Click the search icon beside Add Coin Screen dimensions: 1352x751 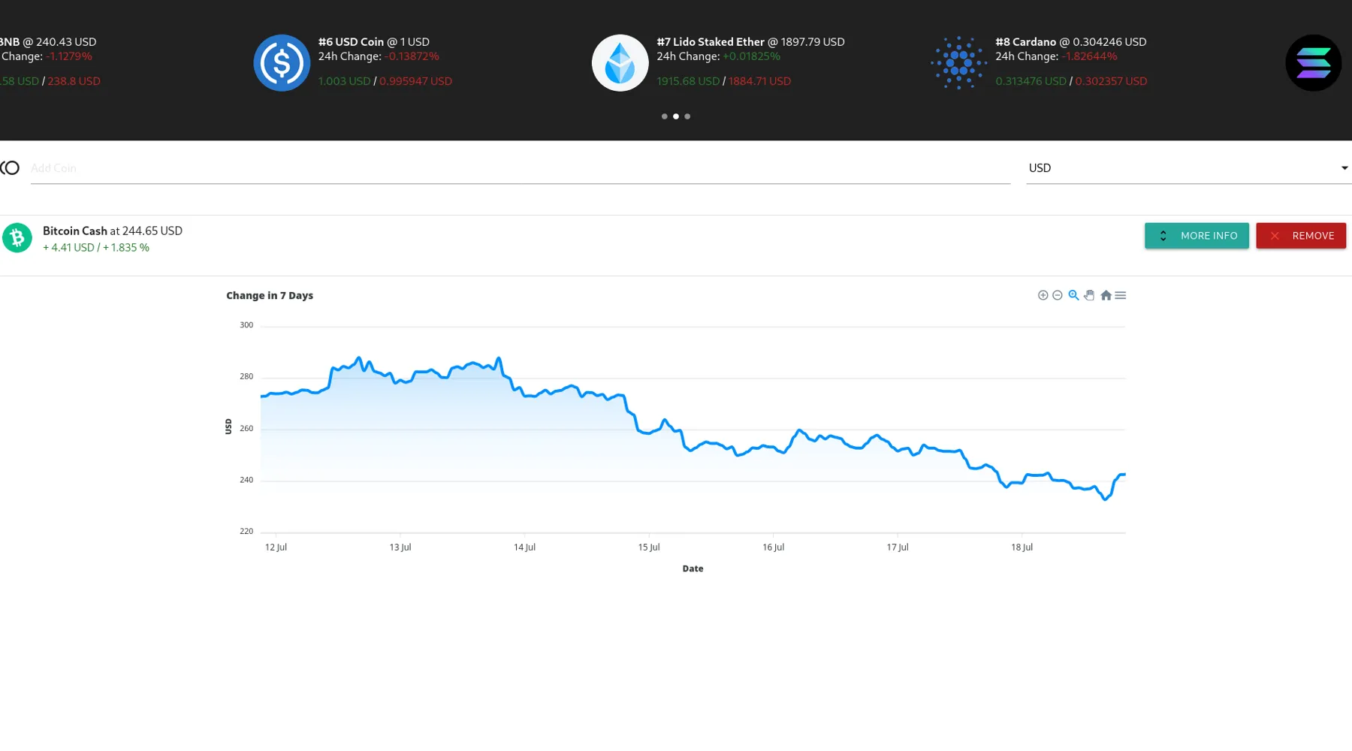pyautogui.click(x=10, y=168)
